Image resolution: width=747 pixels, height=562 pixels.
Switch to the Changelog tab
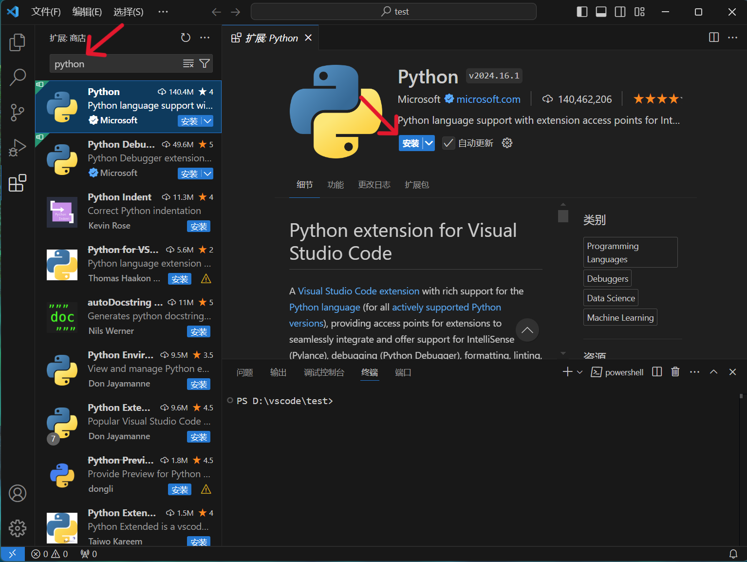(374, 184)
